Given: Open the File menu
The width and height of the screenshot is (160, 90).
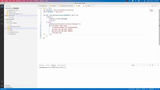Looking at the screenshot, I should click(10, 1).
